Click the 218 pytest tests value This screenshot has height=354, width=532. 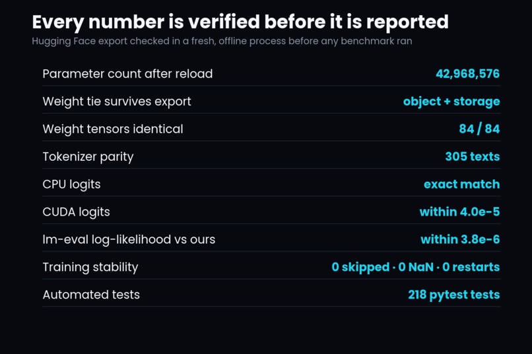point(454,295)
